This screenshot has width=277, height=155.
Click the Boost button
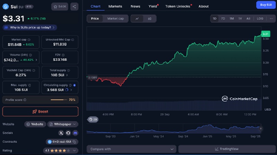(x=40, y=111)
